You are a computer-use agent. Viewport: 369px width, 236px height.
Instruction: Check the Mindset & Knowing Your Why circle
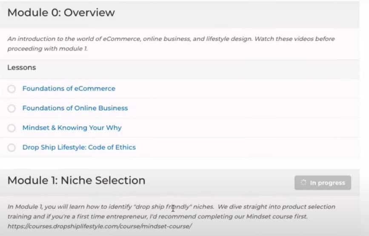click(x=12, y=128)
